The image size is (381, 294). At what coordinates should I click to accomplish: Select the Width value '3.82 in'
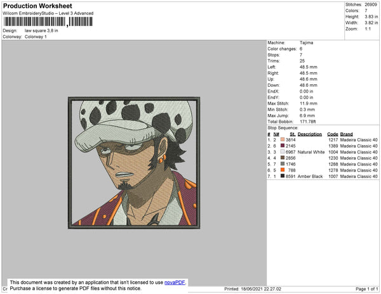pos(371,23)
